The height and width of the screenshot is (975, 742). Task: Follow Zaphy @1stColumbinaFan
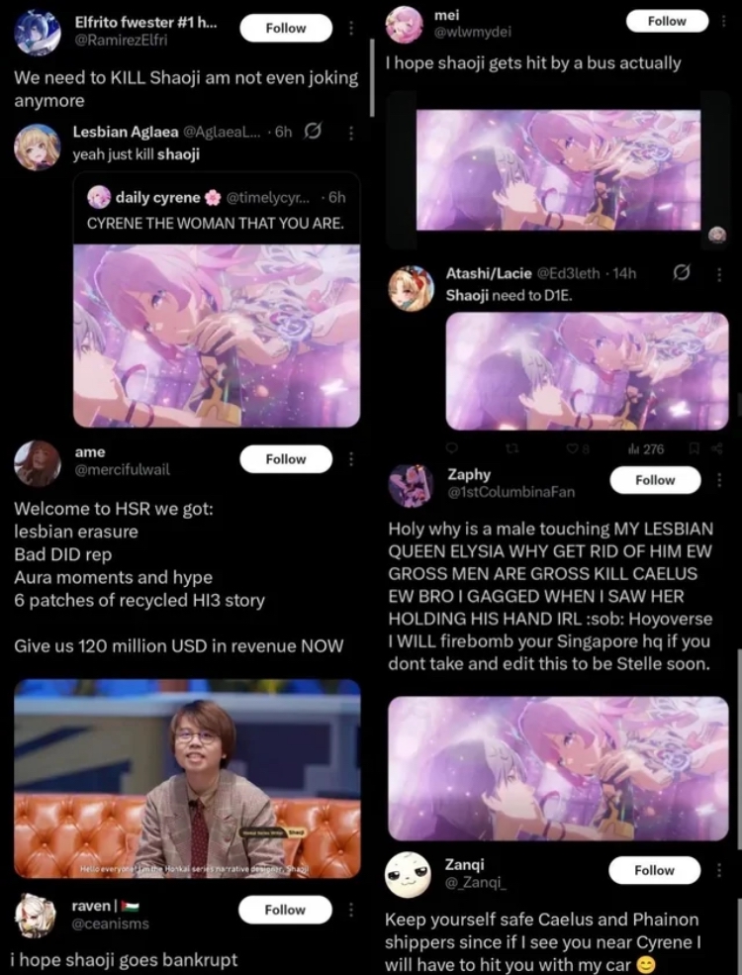coord(655,480)
